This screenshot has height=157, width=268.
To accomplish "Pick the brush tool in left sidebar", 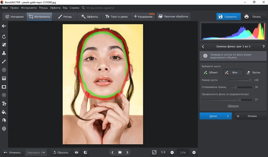I will click(4, 61).
